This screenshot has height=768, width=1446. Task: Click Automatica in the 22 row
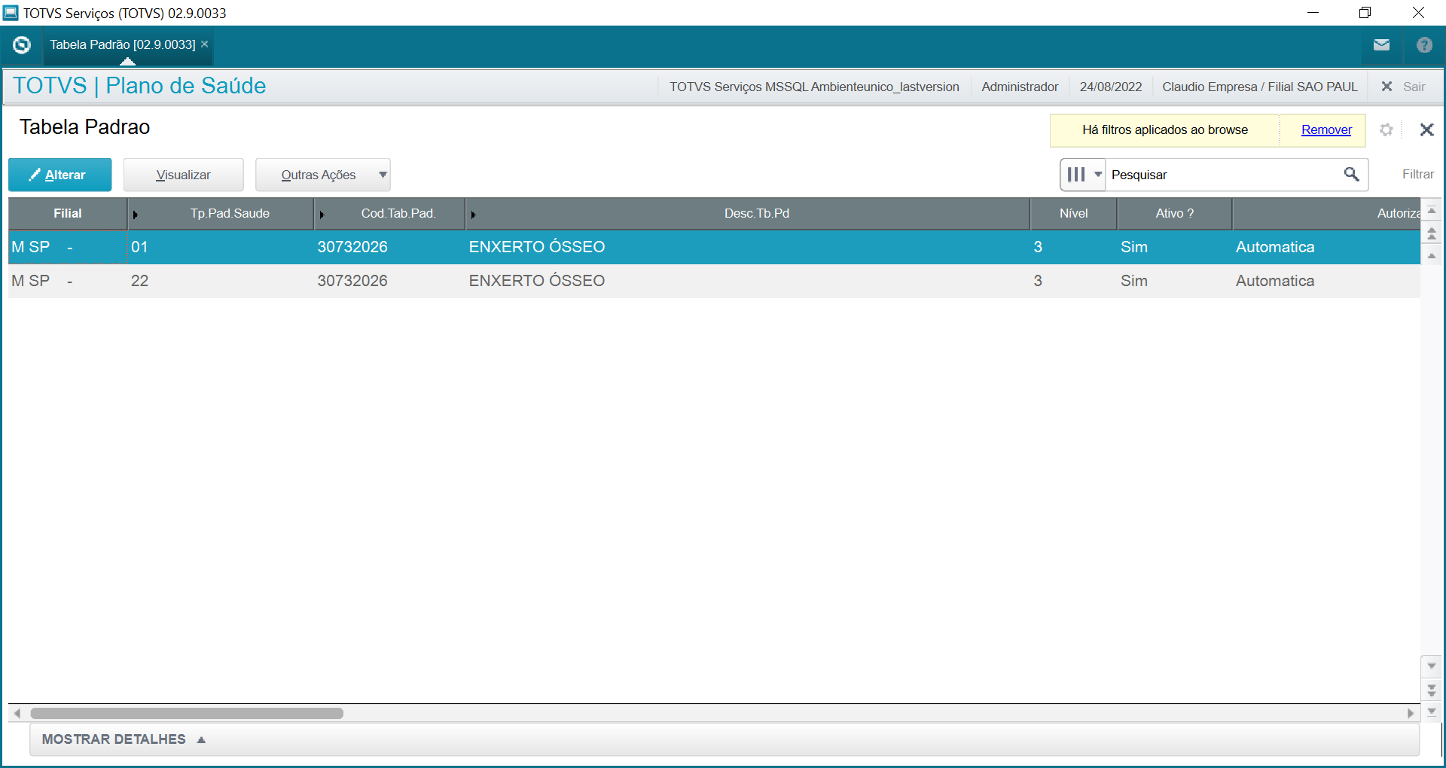1275,281
